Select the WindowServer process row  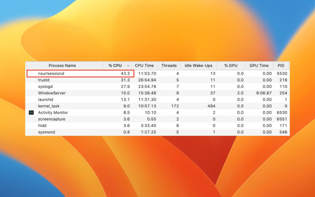coord(157,93)
